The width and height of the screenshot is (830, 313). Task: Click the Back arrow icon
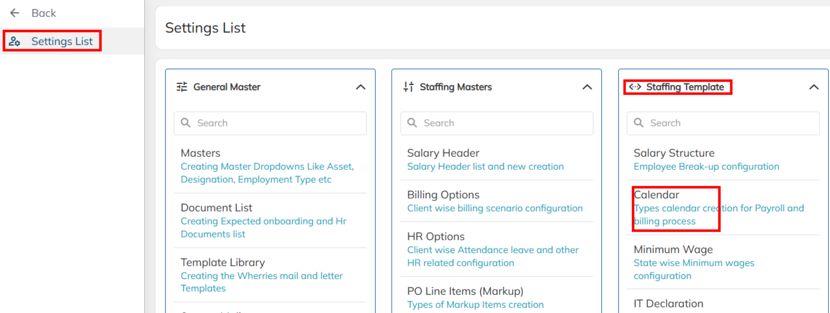15,13
